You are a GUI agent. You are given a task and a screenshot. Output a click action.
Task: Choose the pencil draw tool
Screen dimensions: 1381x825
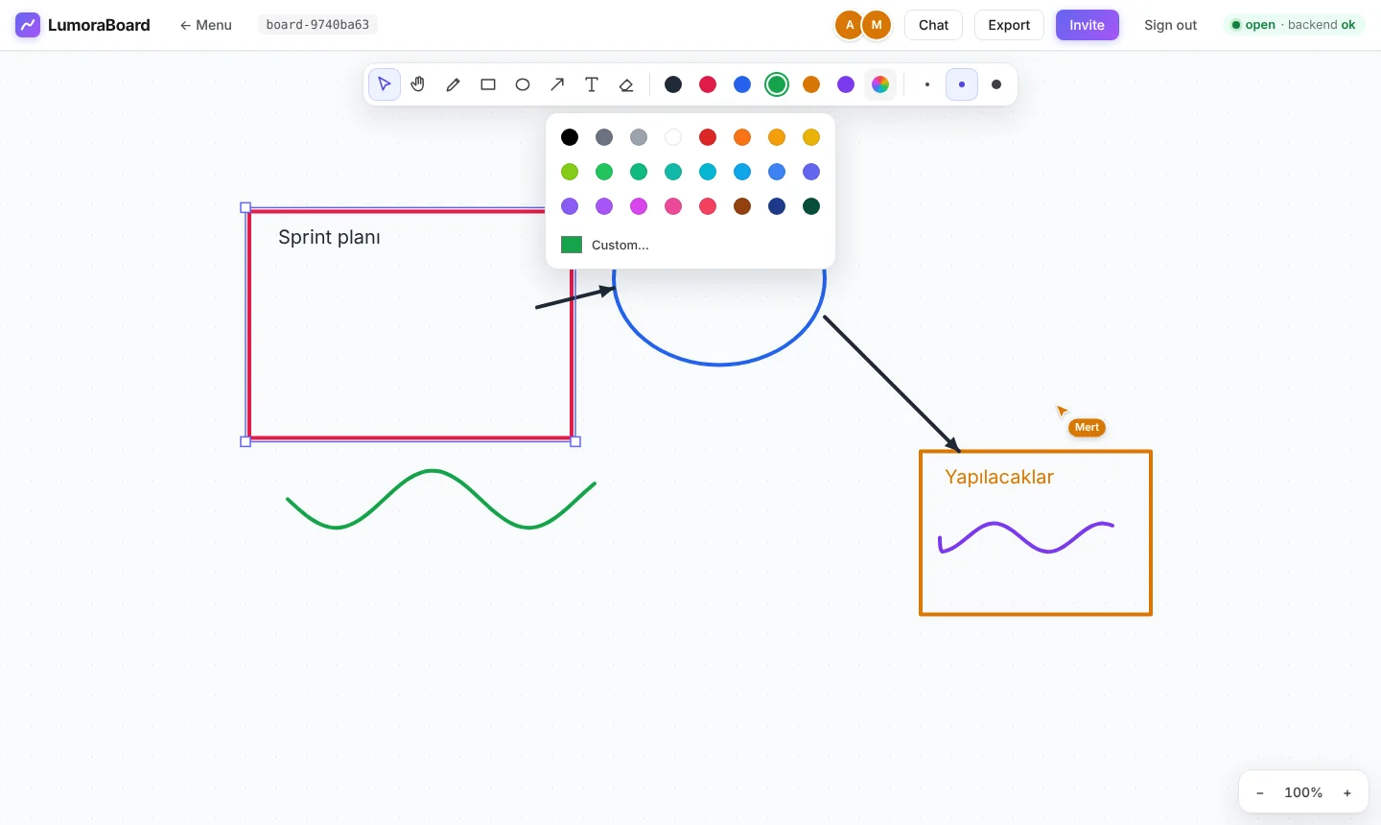point(454,84)
